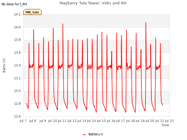The image size is (187, 140).
Task: Click the Jul 9 tick label
Action: click(x=43, y=121)
